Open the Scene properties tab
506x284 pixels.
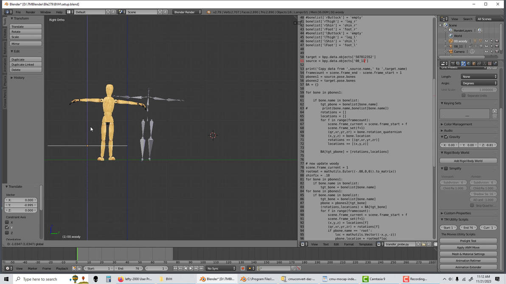(x=463, y=64)
